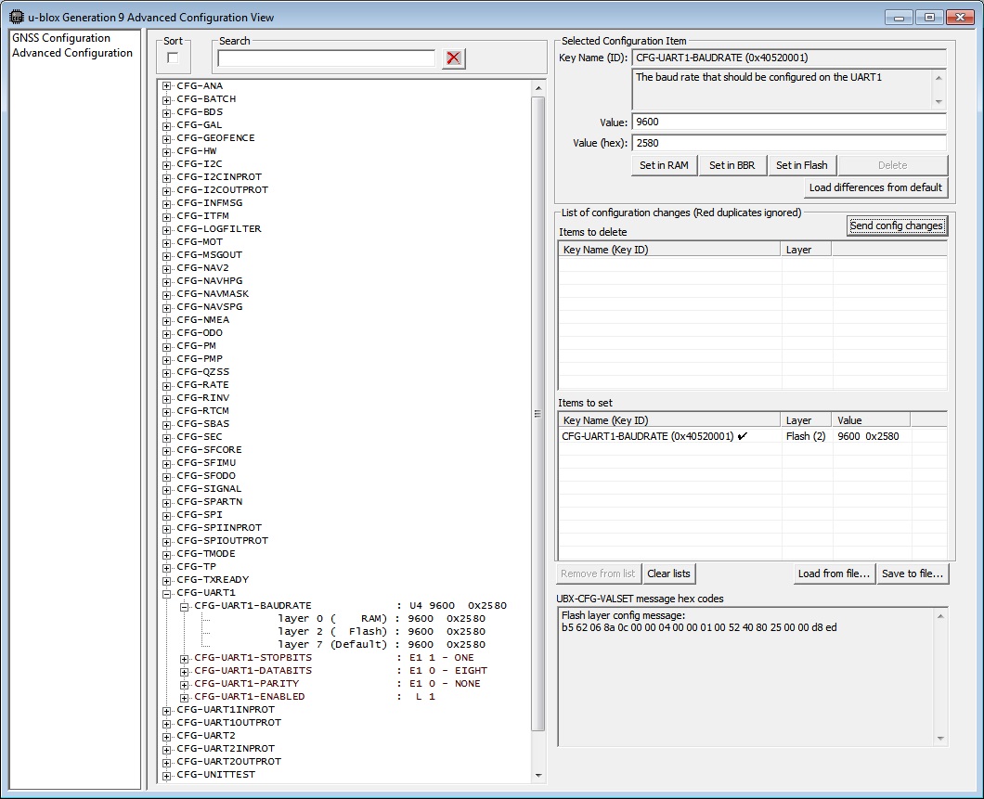The height and width of the screenshot is (799, 984).
Task: Click Send config changes button
Action: coord(897,226)
